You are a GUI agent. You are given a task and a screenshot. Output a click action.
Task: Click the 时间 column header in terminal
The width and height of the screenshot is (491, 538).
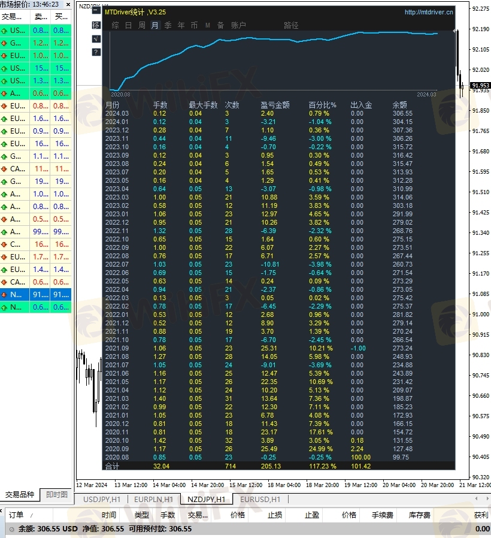click(109, 515)
